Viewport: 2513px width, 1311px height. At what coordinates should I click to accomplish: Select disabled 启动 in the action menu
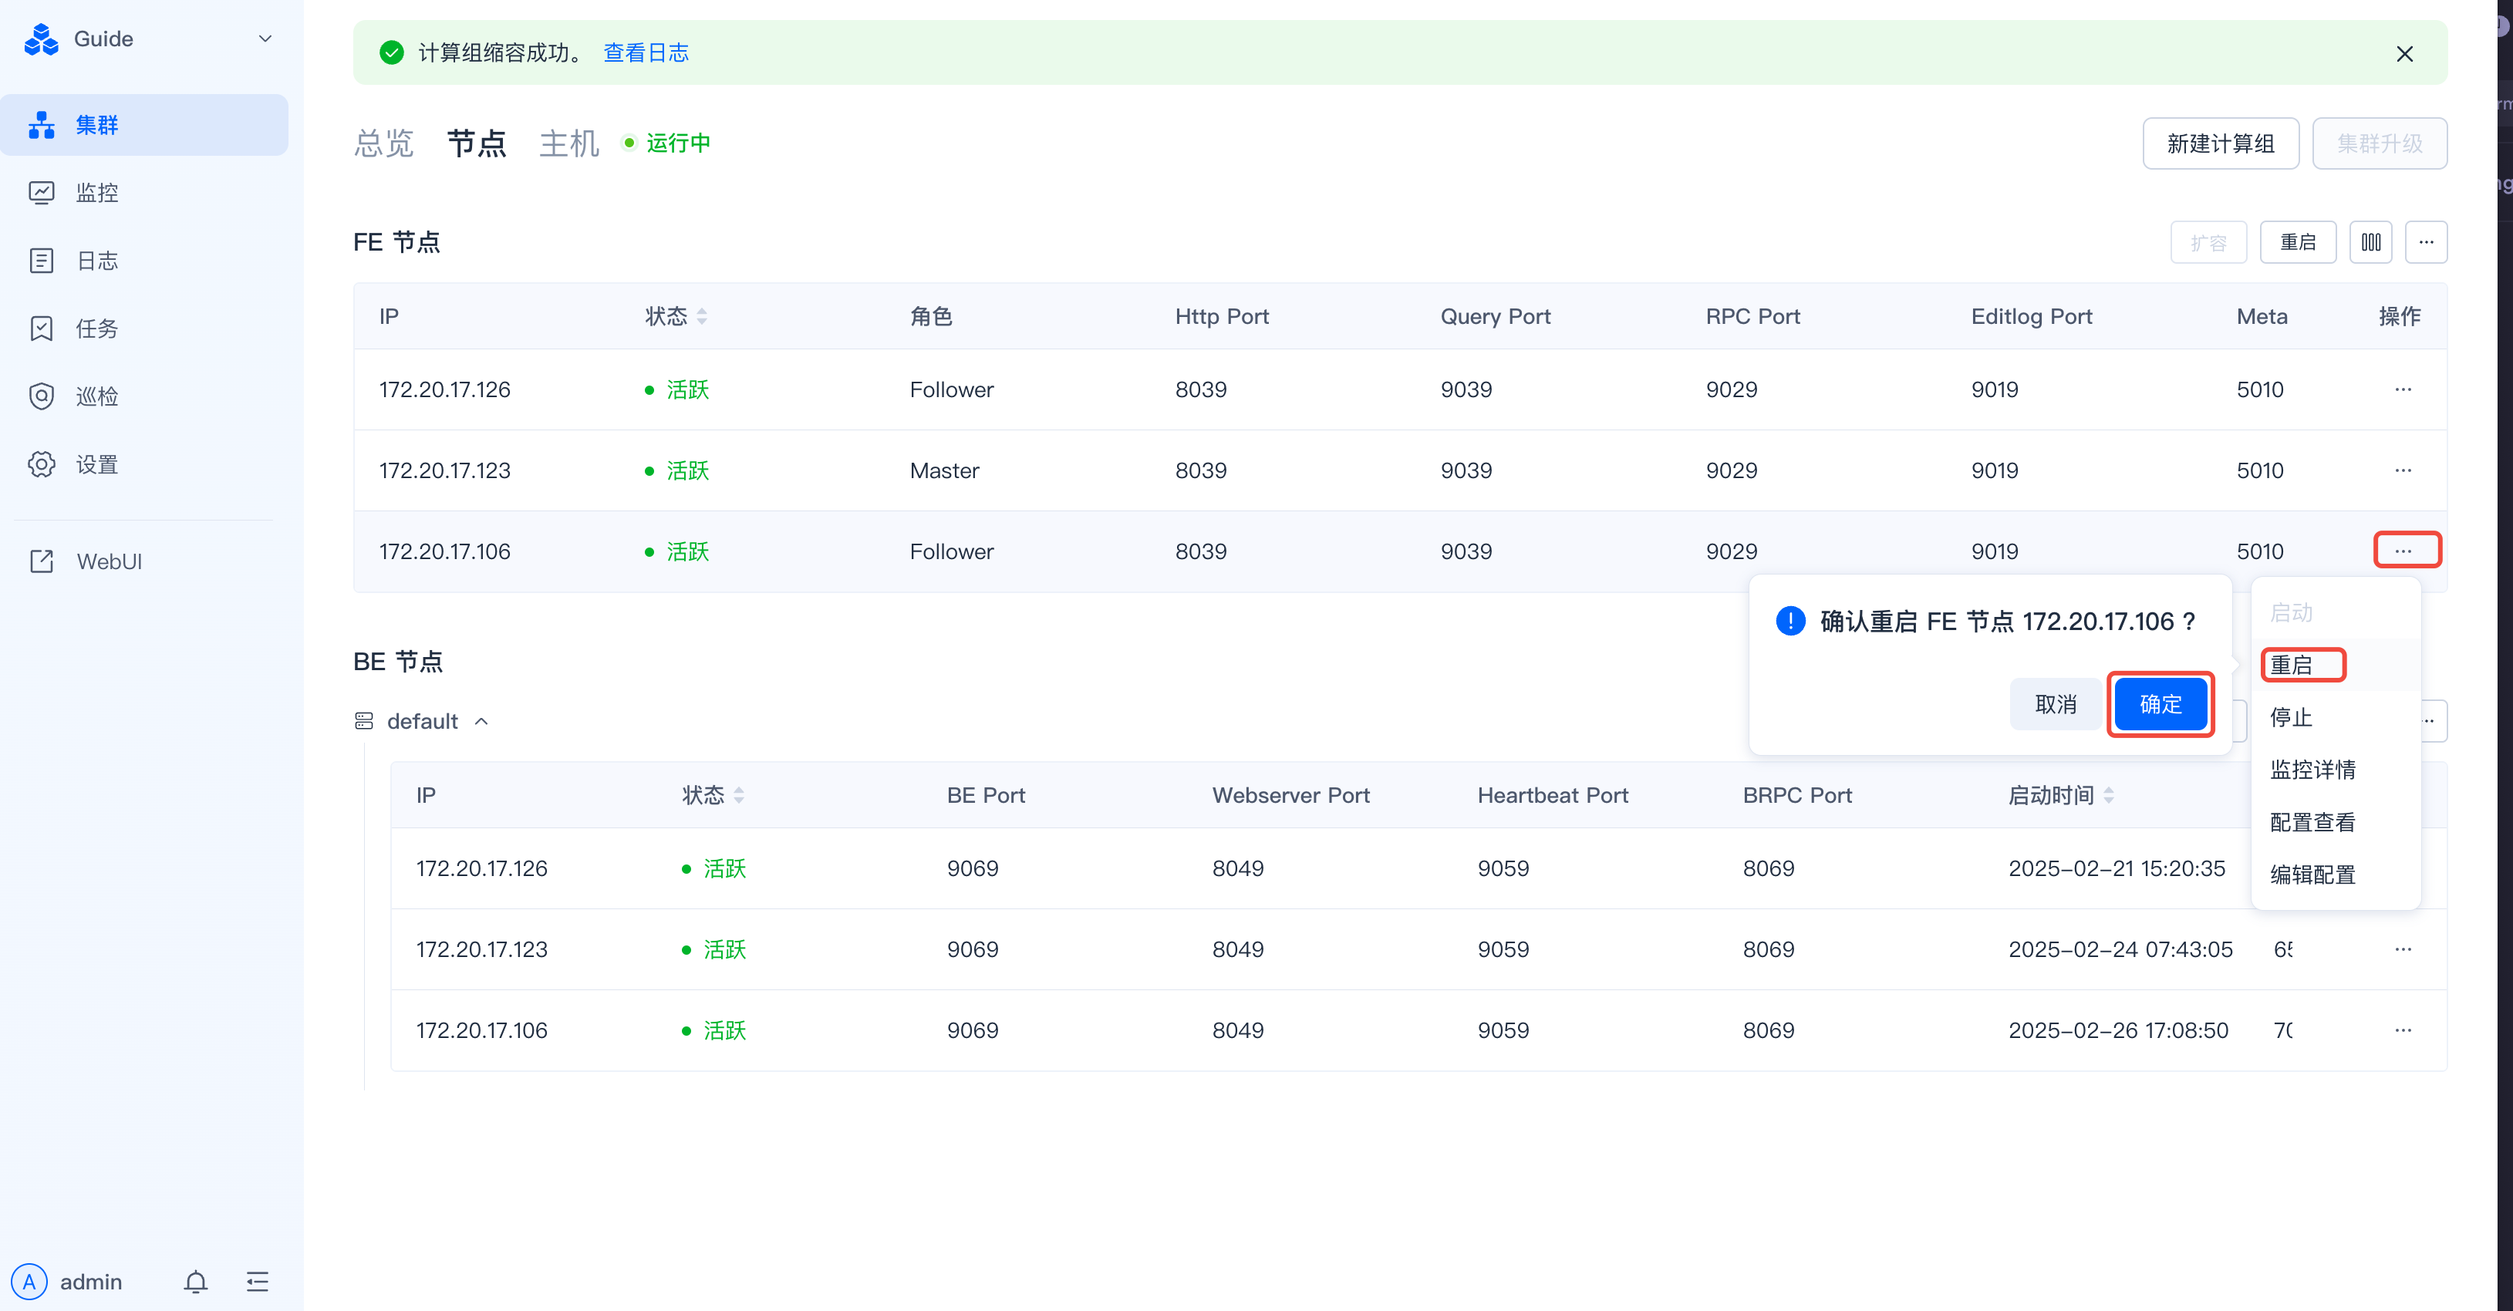(2336, 612)
